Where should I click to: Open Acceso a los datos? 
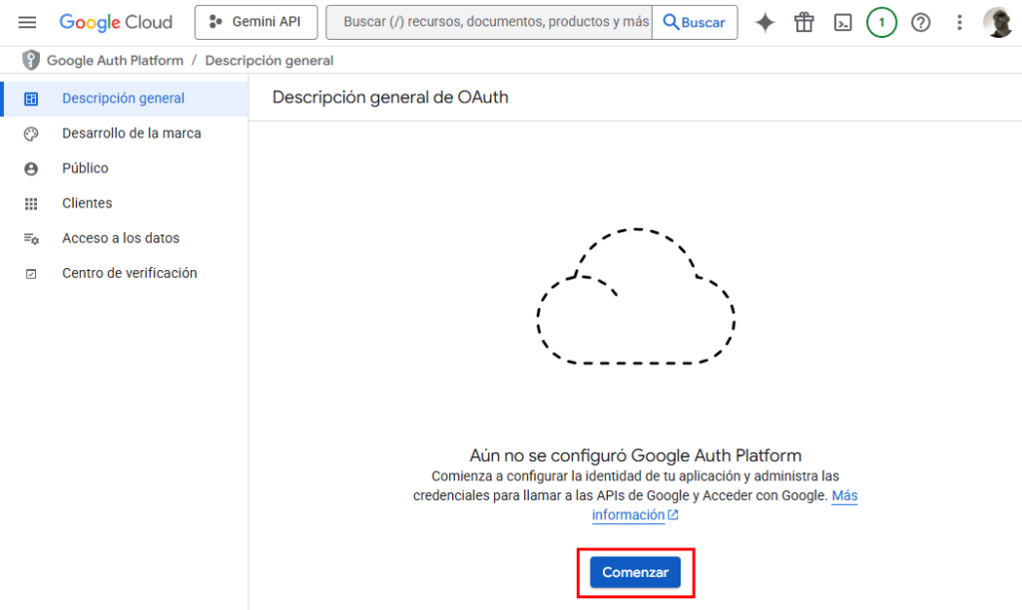(x=120, y=238)
